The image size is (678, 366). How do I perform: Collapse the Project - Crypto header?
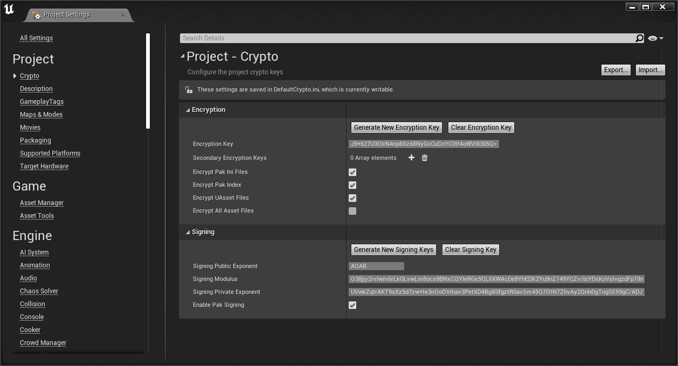183,56
